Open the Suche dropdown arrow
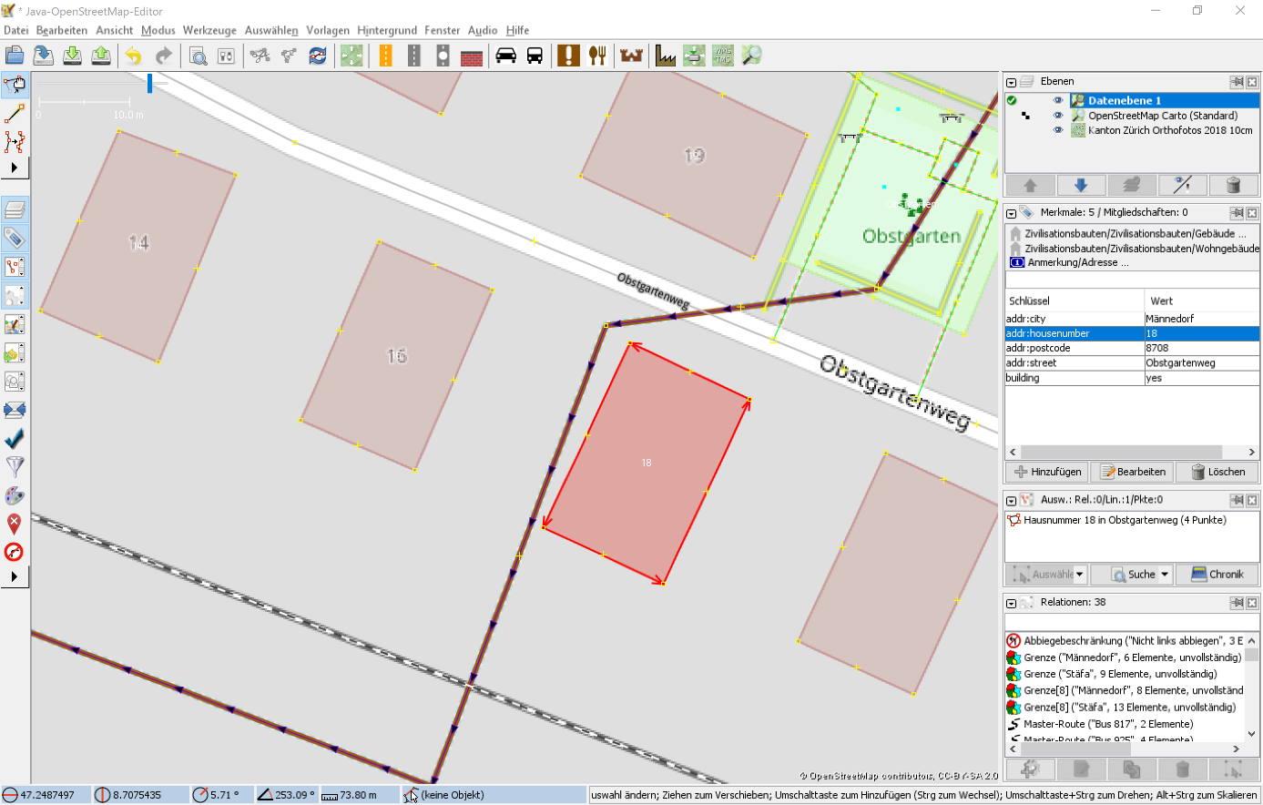The height and width of the screenshot is (805, 1263). tap(1165, 575)
